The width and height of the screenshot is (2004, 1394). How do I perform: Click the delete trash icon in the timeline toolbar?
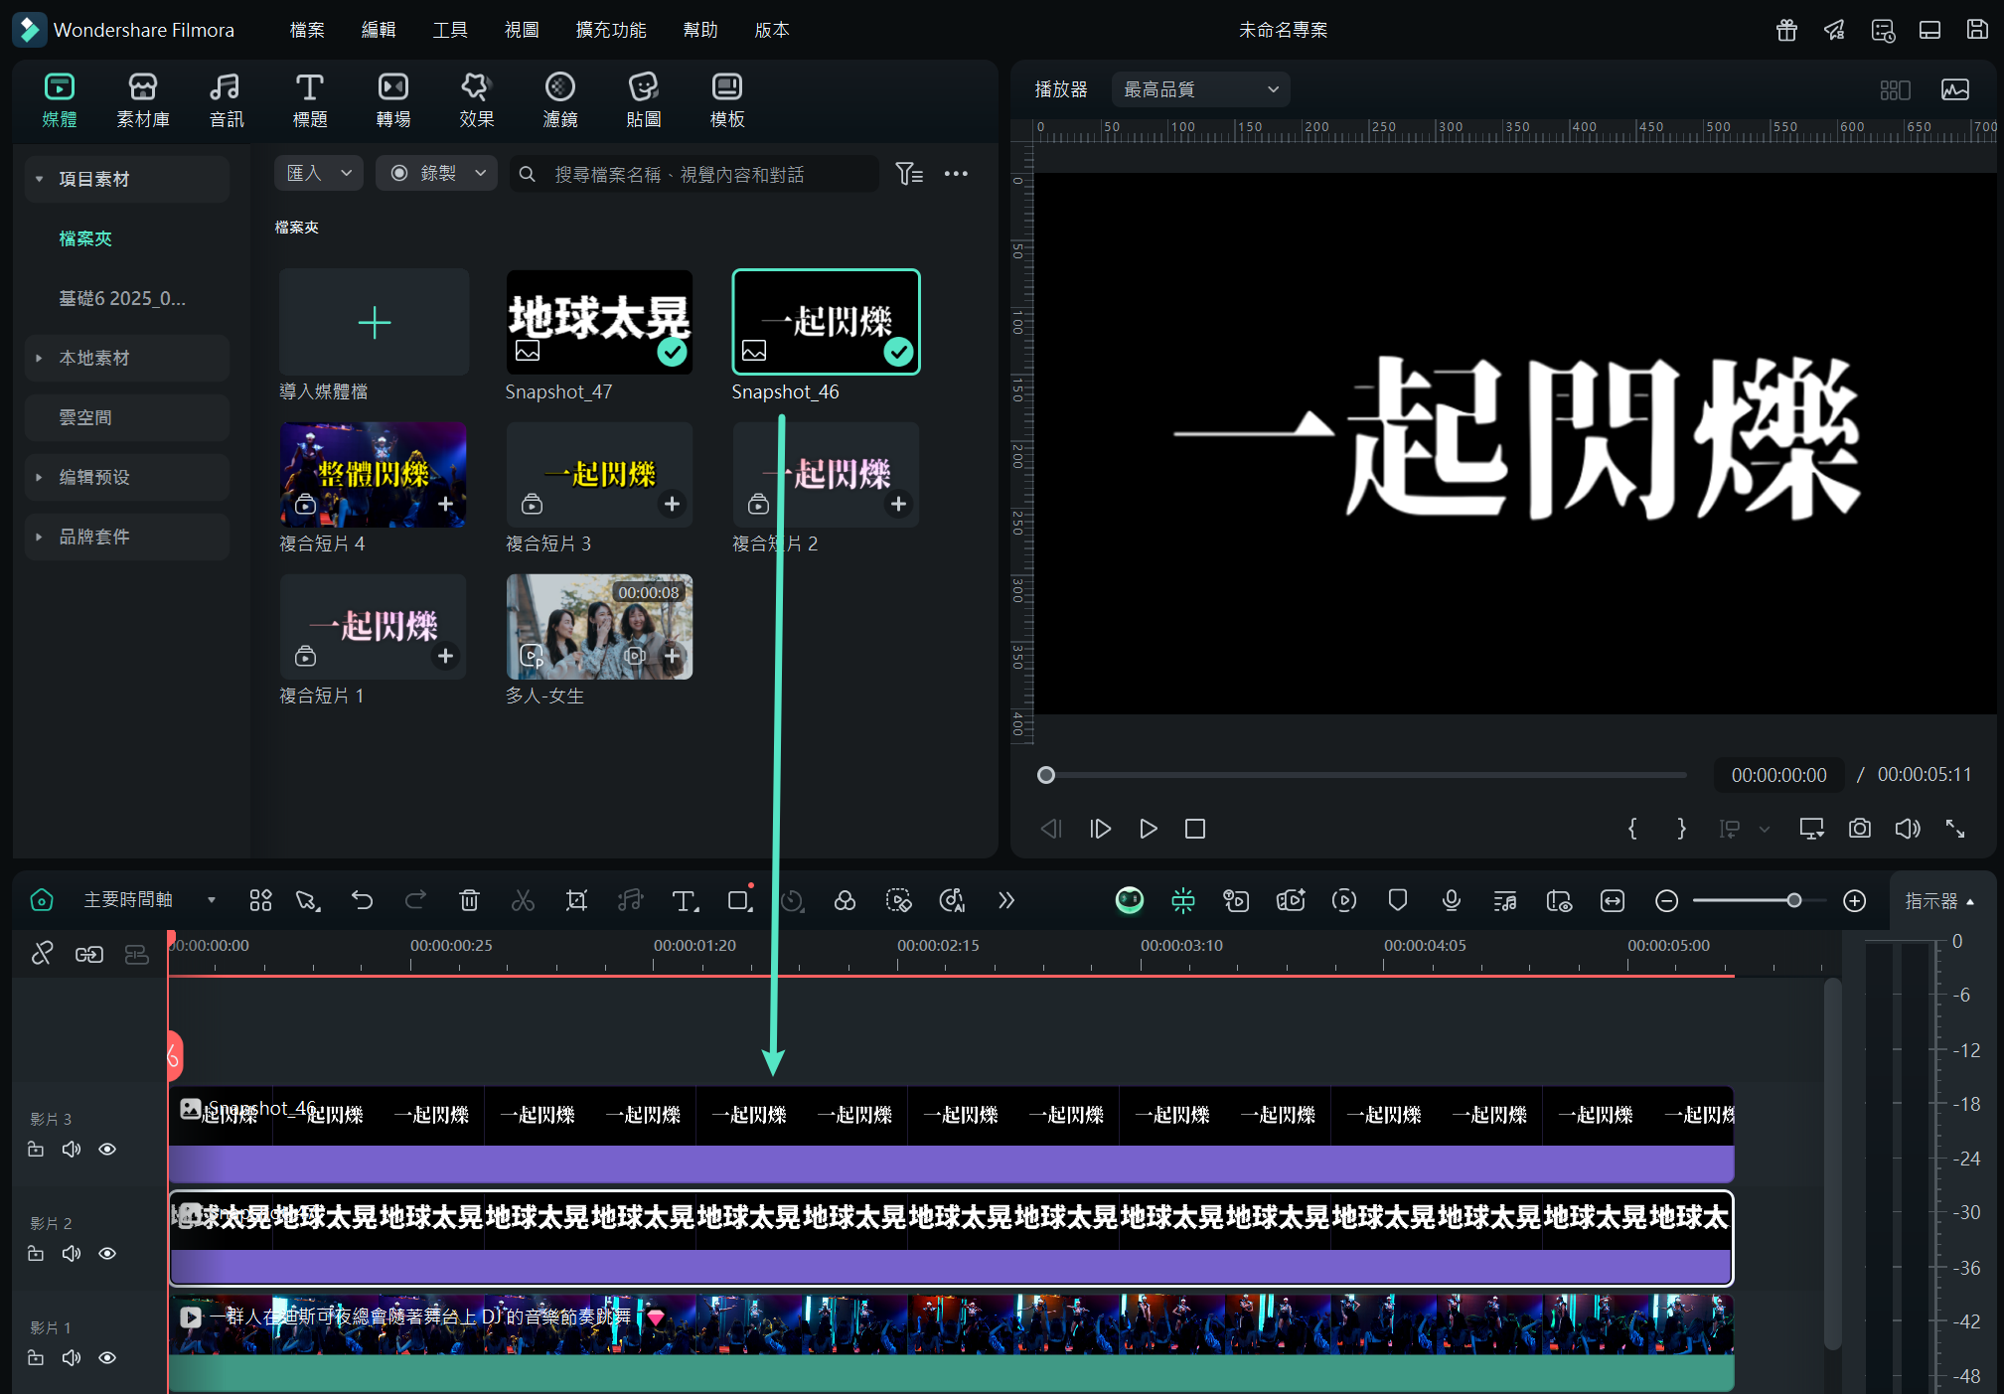pos(469,900)
